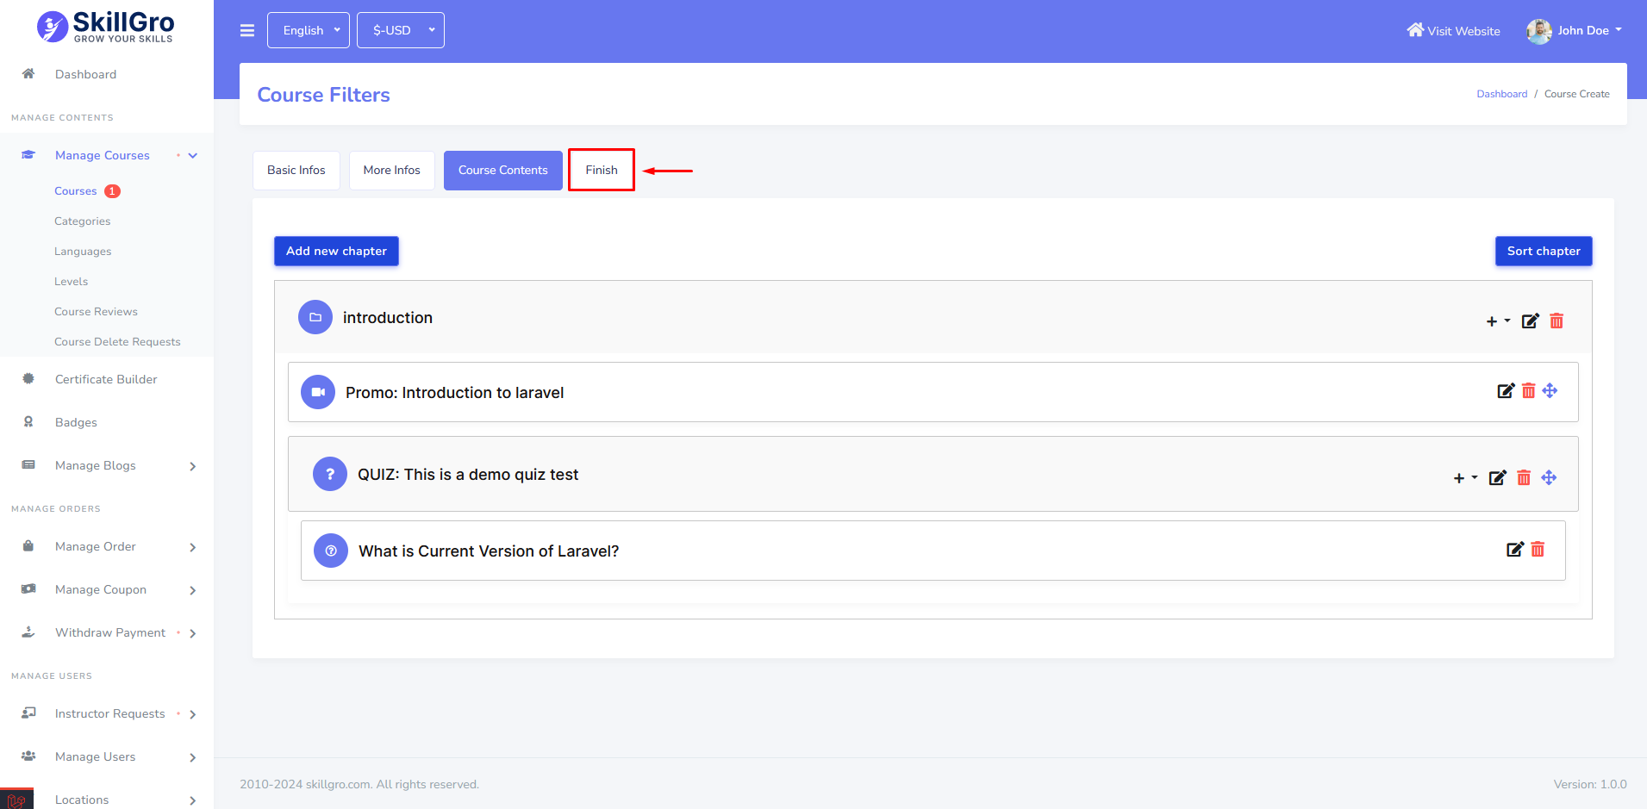Open Languages in the sidebar
Image resolution: width=1647 pixels, height=809 pixels.
[x=83, y=251]
